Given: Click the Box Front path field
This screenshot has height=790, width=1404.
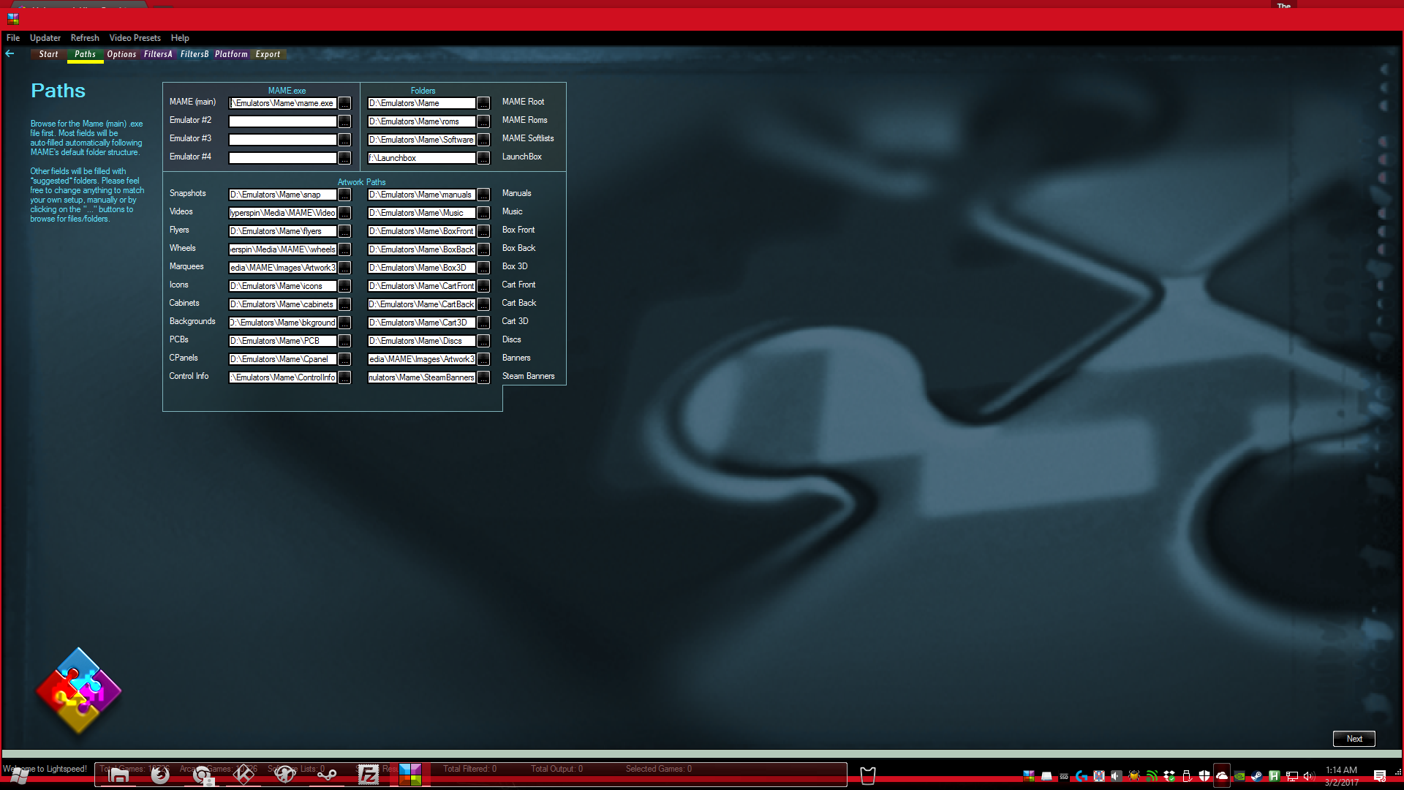Looking at the screenshot, I should (422, 231).
